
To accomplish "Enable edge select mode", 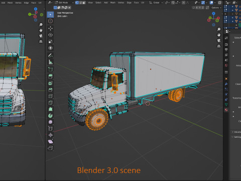I will (x=80, y=3).
